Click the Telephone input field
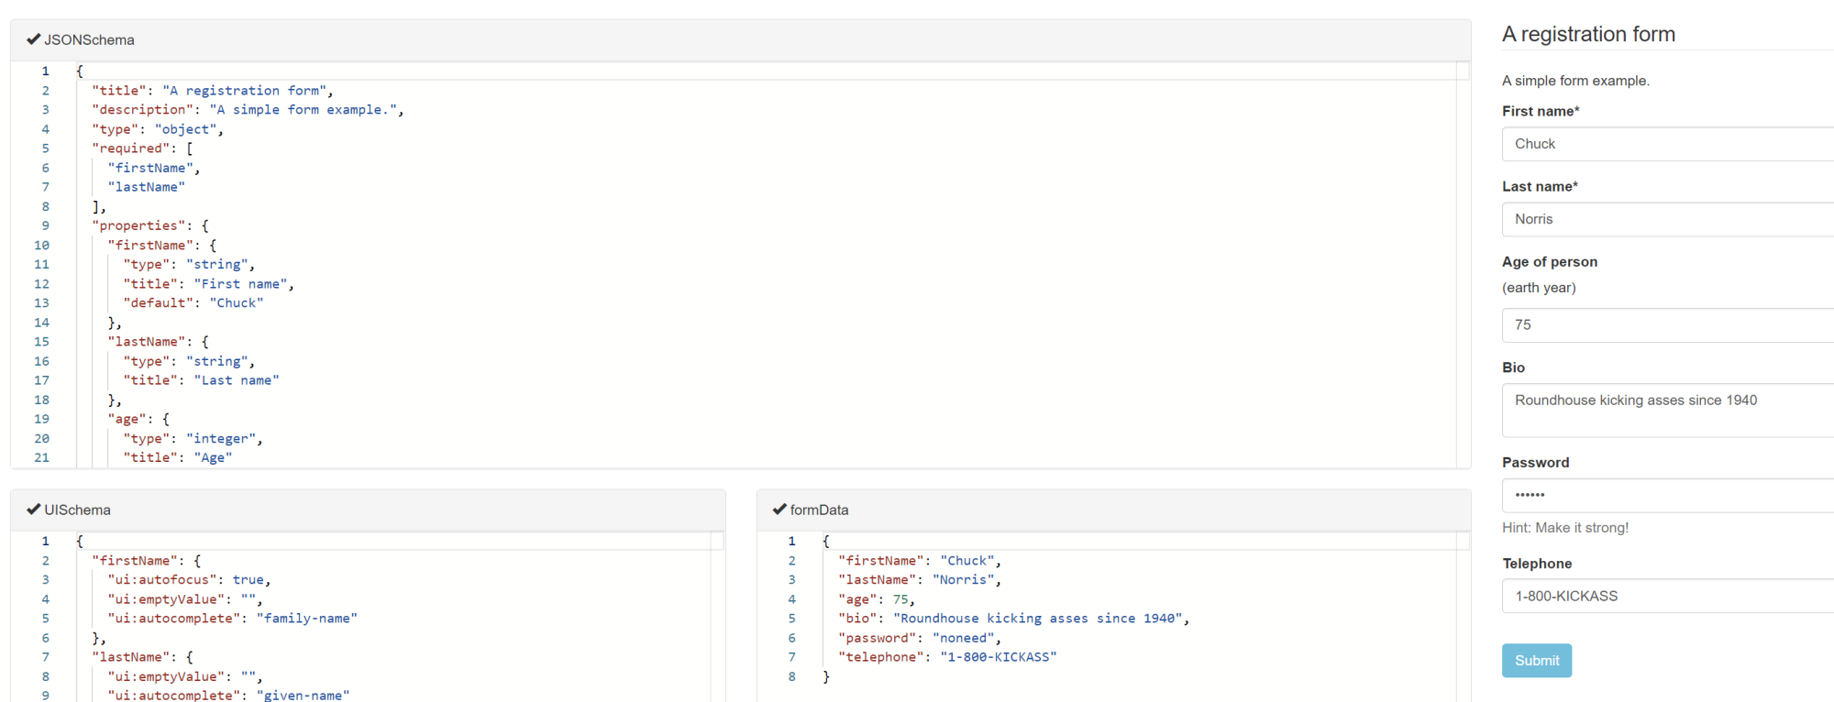 (1664, 596)
